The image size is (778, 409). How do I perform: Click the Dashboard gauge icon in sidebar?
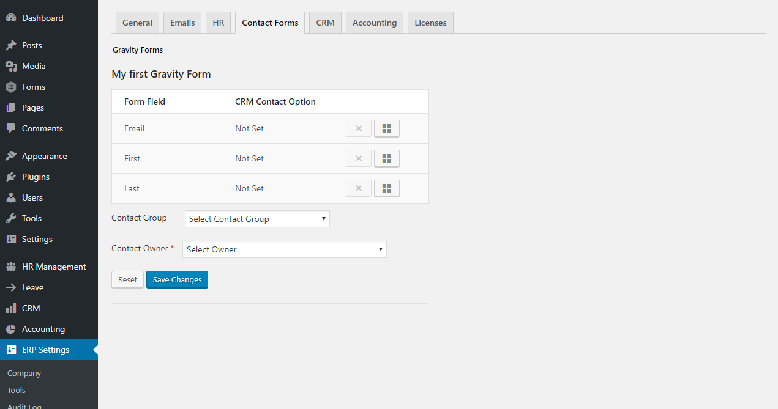point(11,18)
